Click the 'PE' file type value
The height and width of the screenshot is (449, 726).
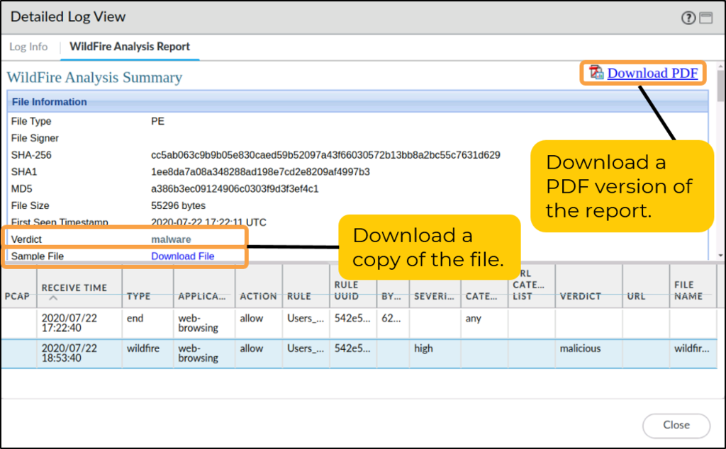point(157,121)
